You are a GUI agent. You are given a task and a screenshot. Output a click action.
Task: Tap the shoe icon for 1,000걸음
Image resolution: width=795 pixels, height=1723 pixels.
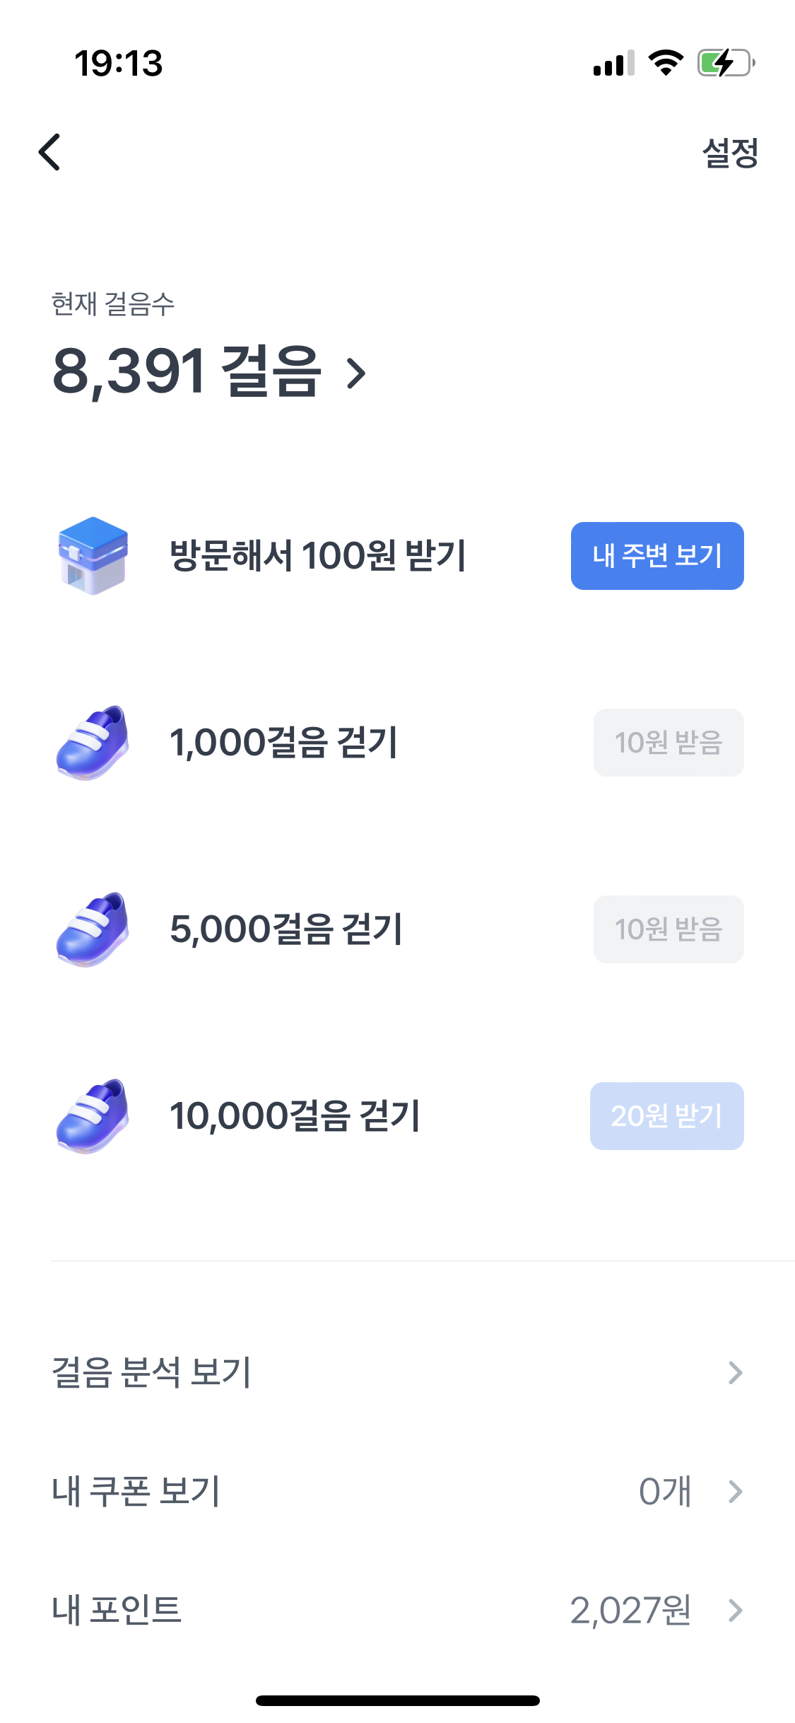[93, 743]
